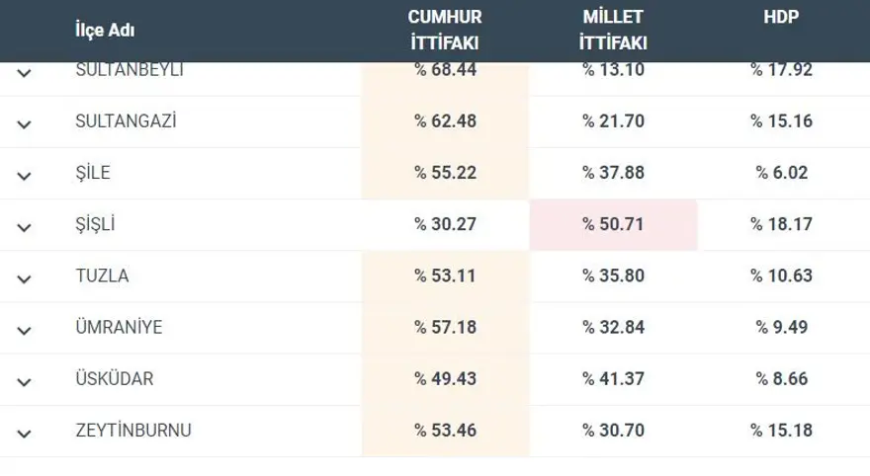Click the % 10.63 HDP value for TUZLA
The image size is (870, 476).
pos(781,276)
